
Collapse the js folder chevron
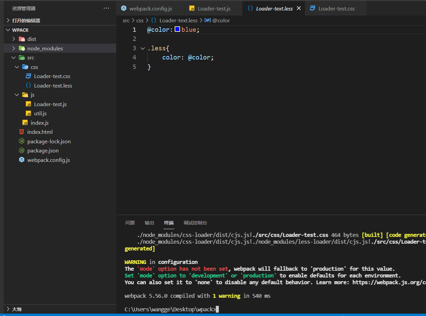click(x=17, y=95)
